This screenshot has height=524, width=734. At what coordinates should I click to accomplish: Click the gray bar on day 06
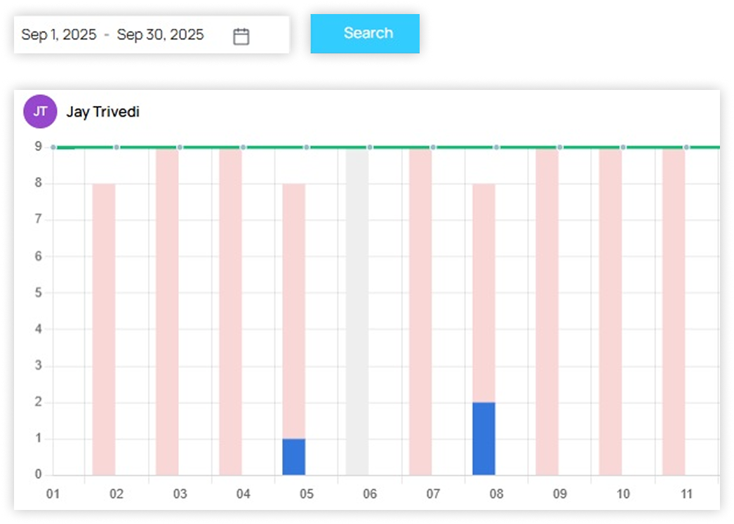357,312
